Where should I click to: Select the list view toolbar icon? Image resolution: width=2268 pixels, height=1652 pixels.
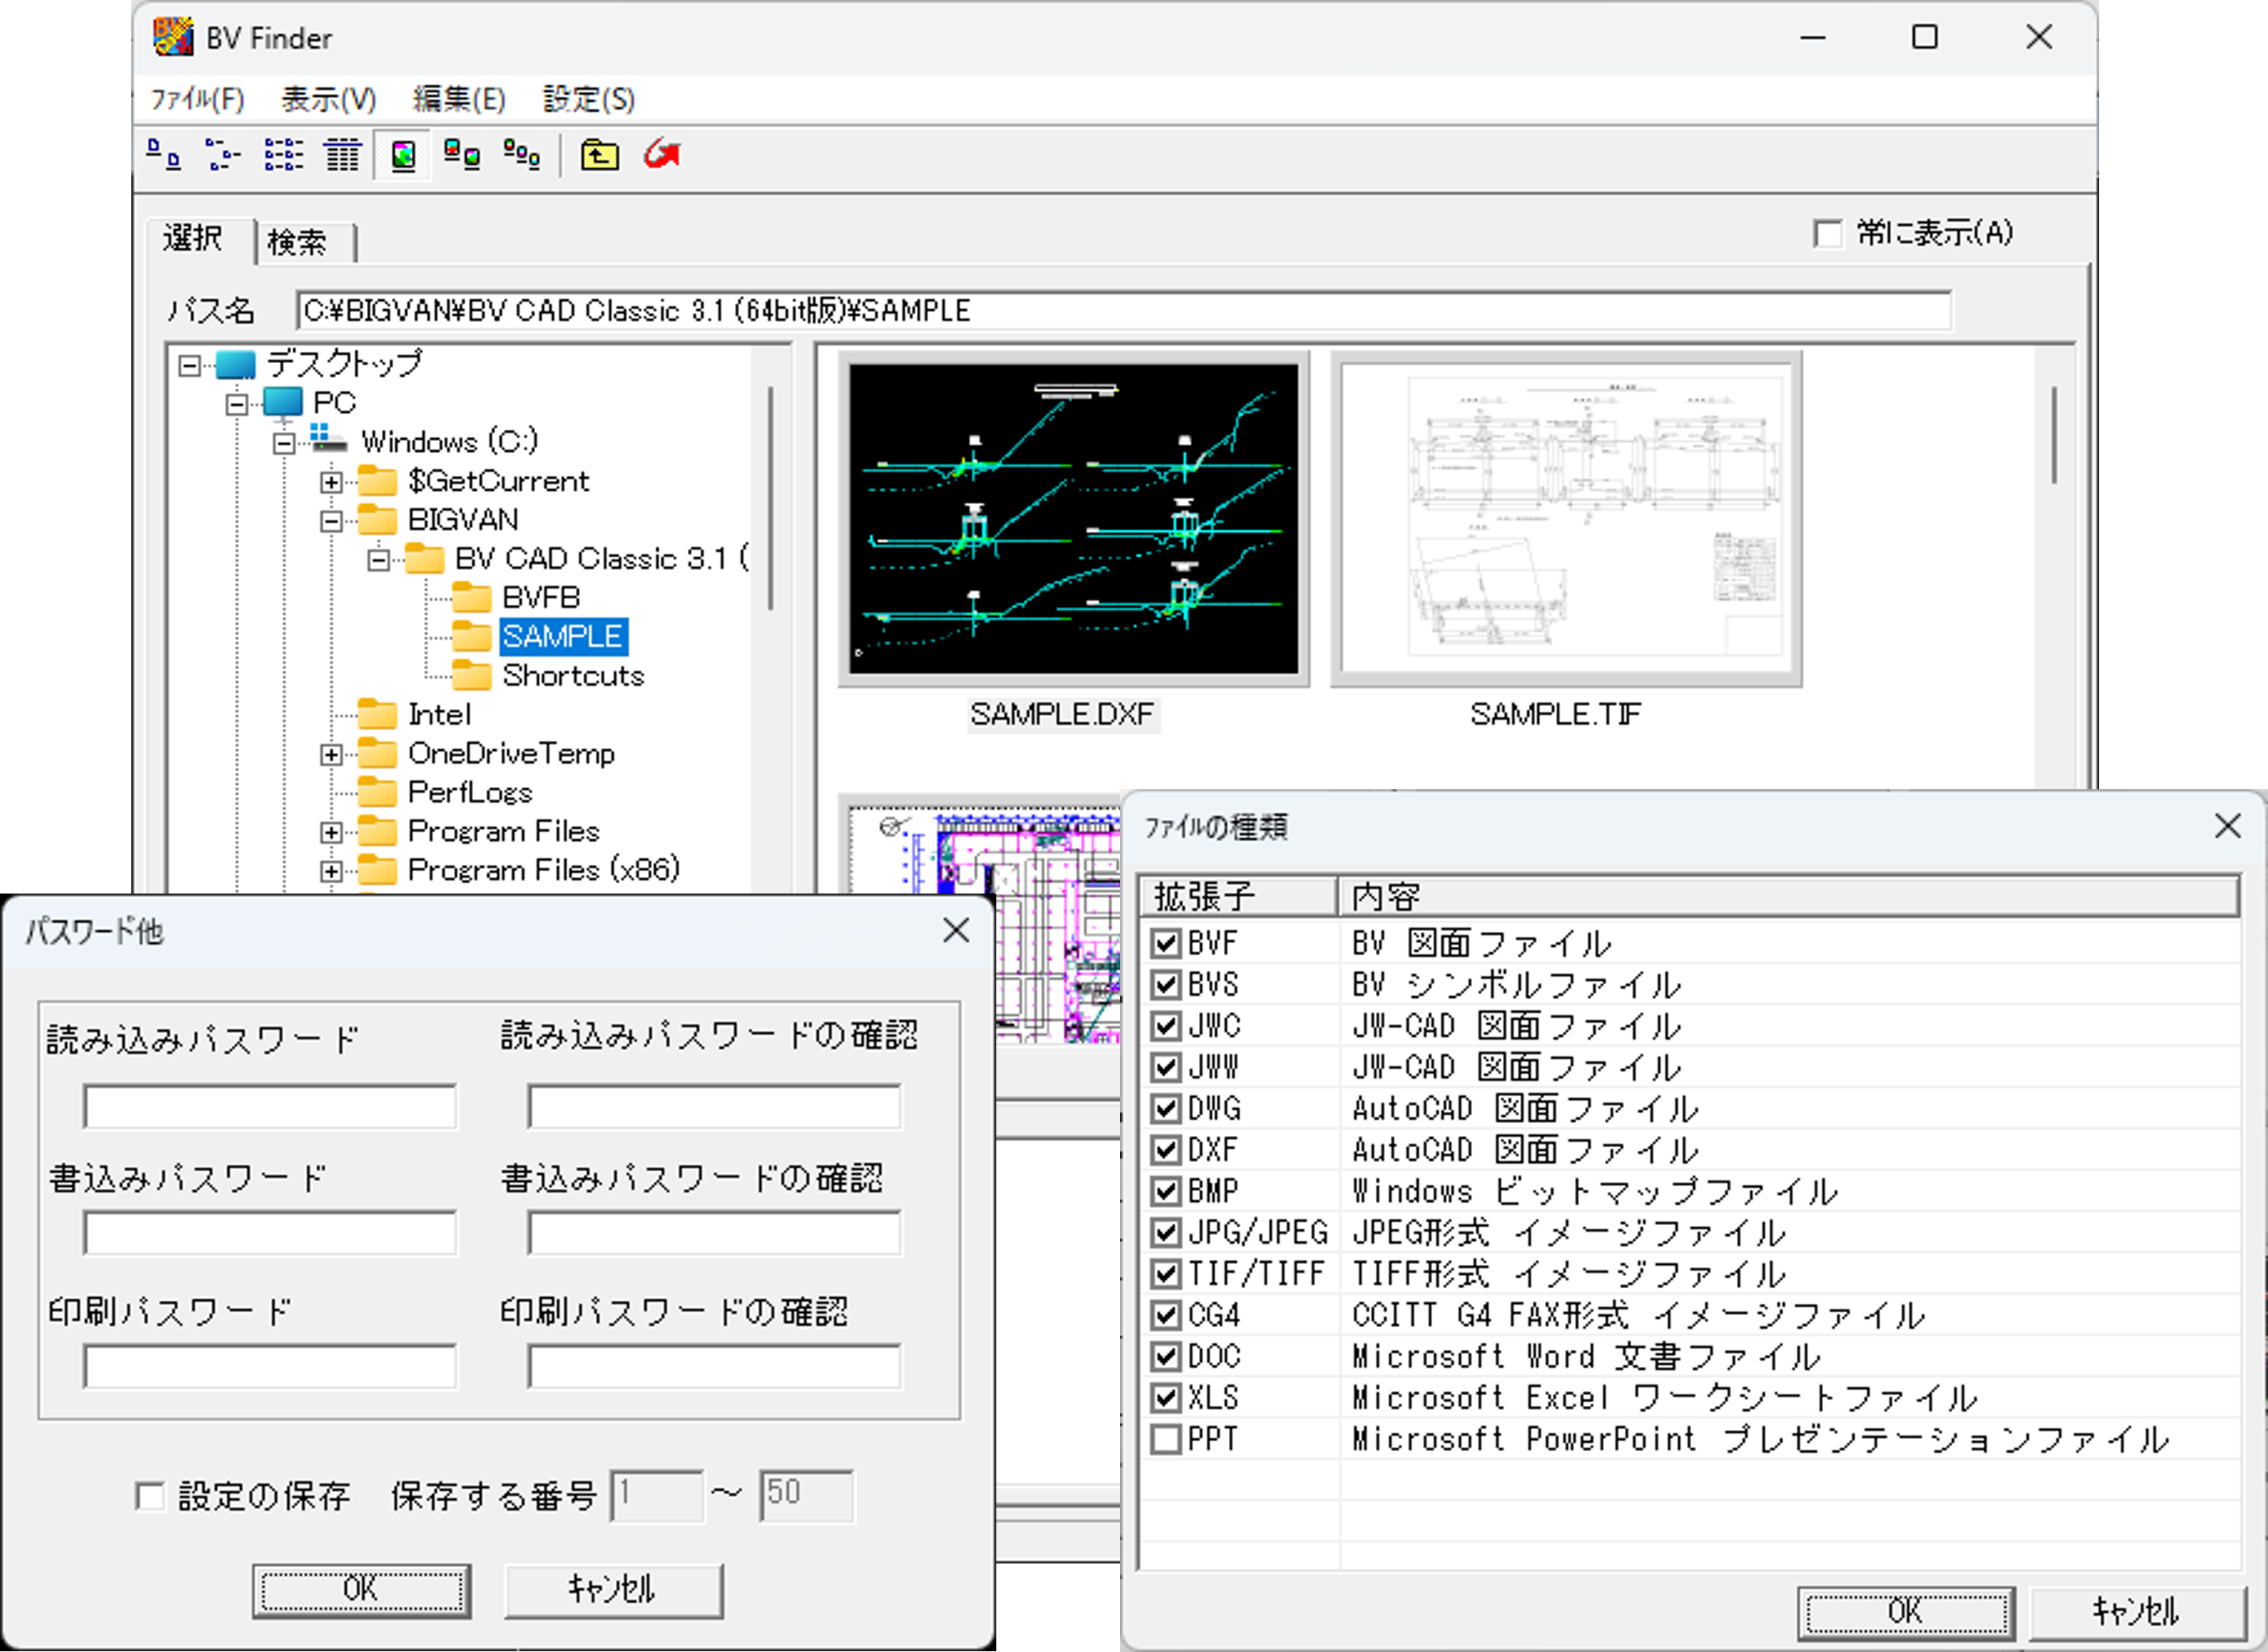pyautogui.click(x=283, y=156)
